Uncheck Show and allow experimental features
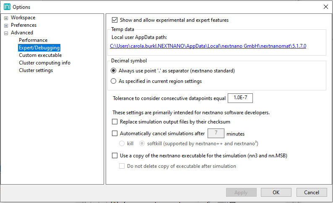Screen dimensions: 333x203 (x=114, y=20)
